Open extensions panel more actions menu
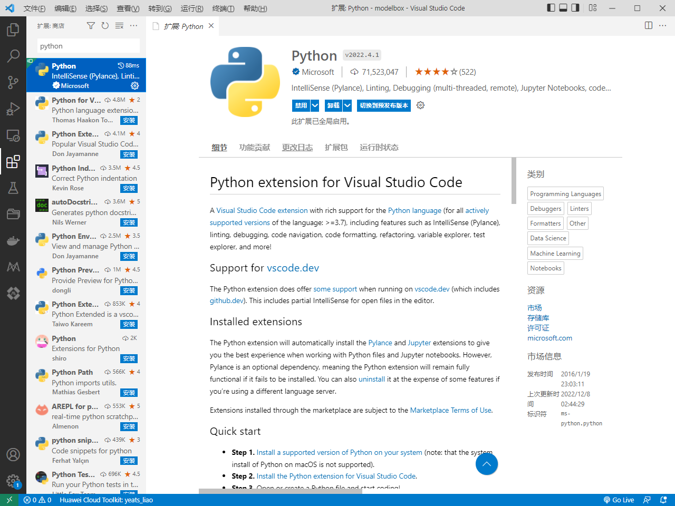 tap(133, 26)
